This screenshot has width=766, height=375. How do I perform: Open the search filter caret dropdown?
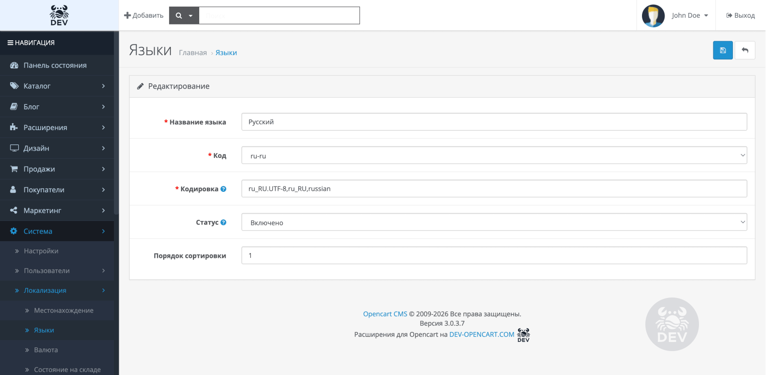191,16
